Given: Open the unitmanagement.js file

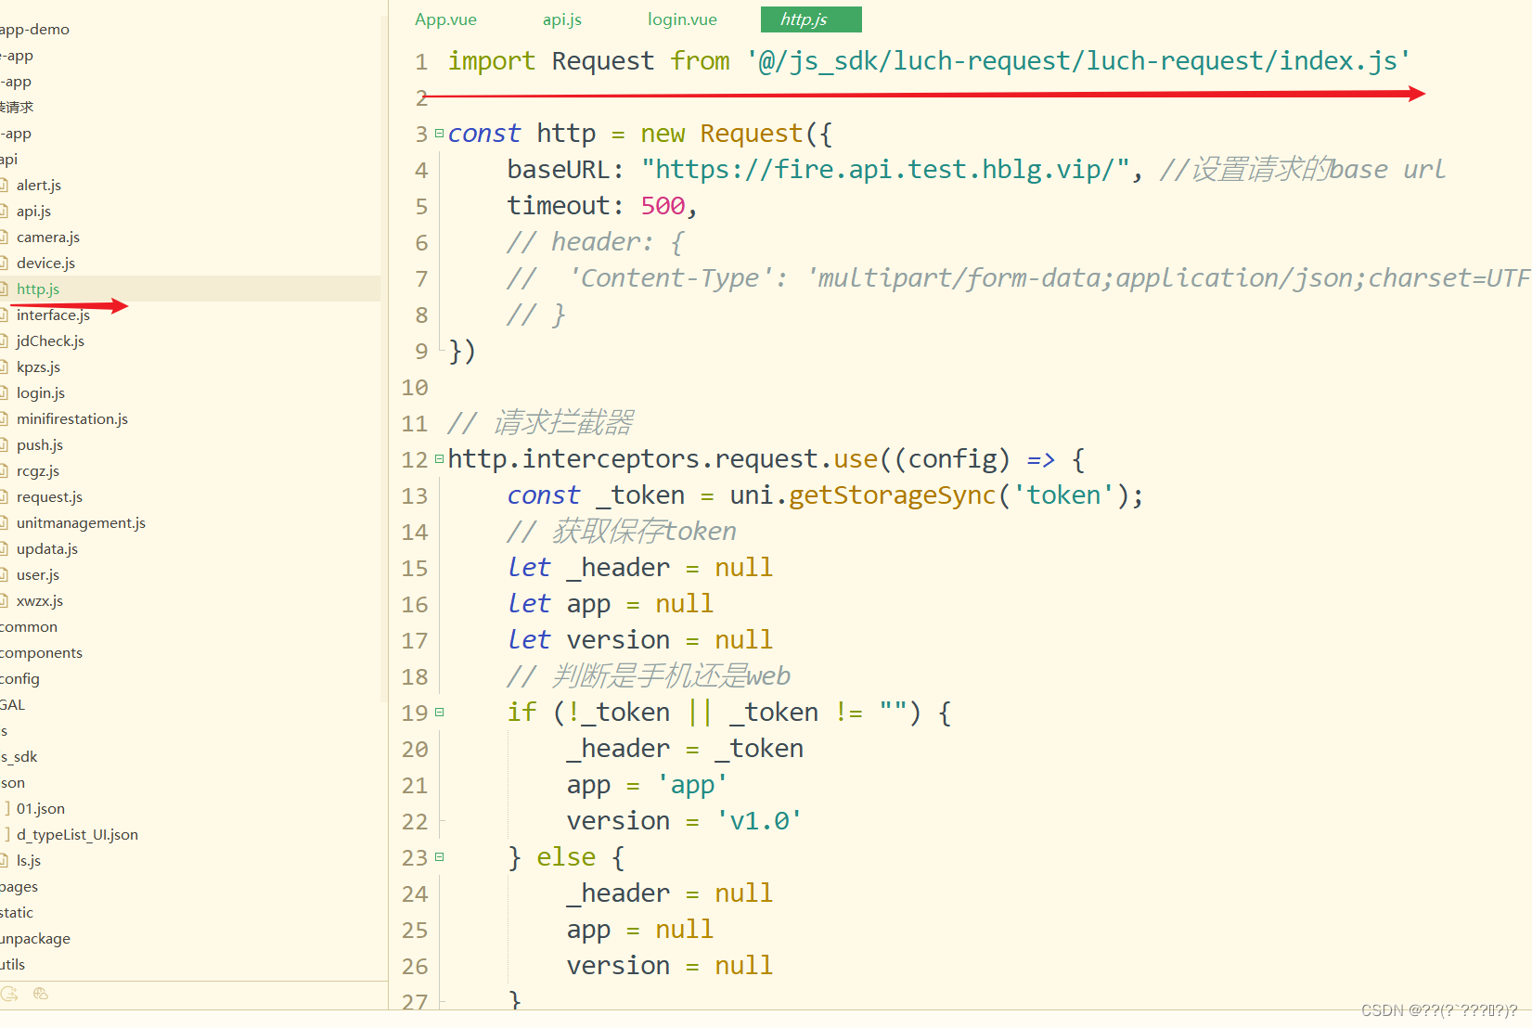Looking at the screenshot, I should pyautogui.click(x=80, y=522).
